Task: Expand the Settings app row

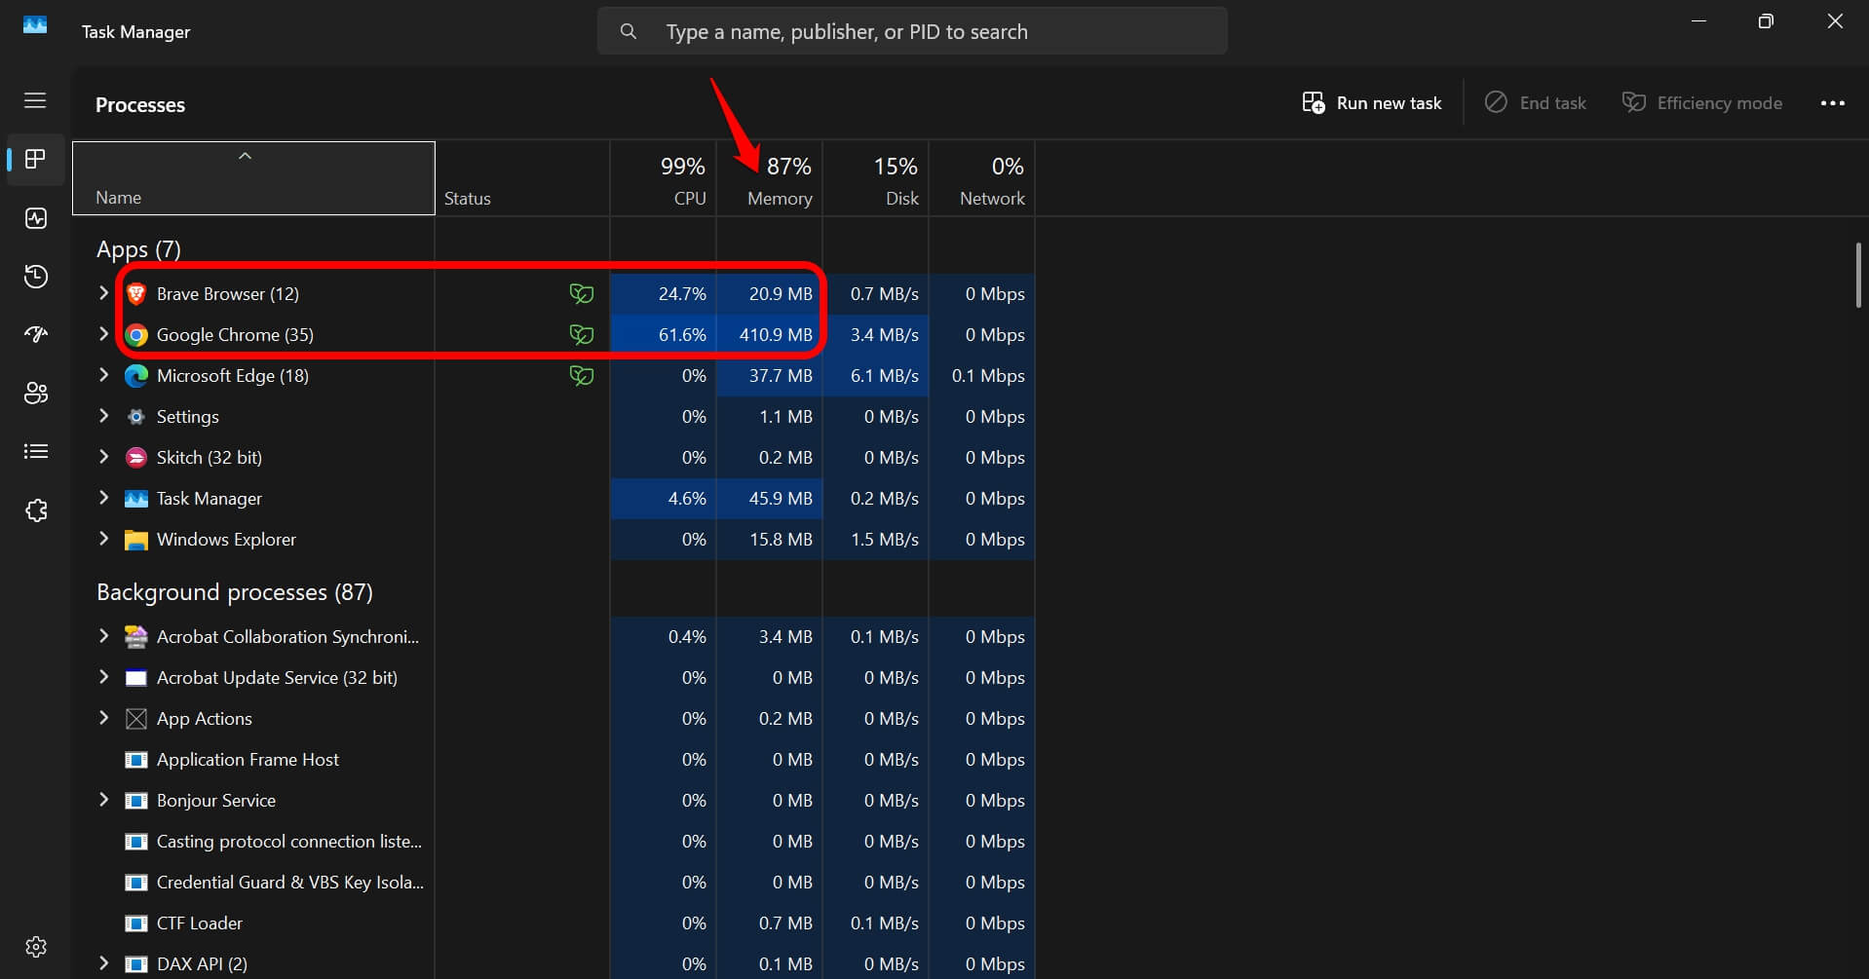Action: tap(104, 416)
